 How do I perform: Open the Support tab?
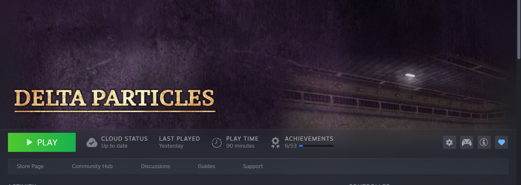[253, 166]
